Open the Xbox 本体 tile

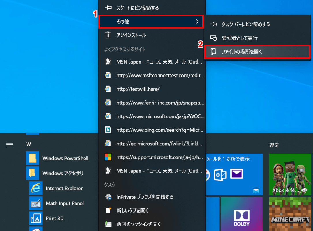click(290, 174)
